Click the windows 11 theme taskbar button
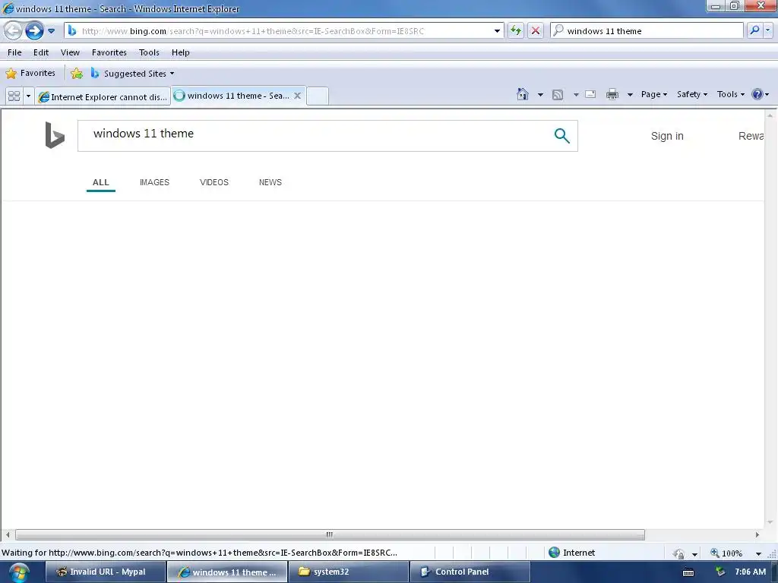The image size is (778, 583). [226, 572]
